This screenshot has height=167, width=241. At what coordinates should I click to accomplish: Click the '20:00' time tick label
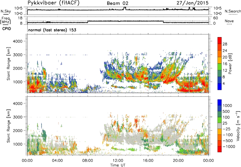pyautogui.click(x=178, y=161)
